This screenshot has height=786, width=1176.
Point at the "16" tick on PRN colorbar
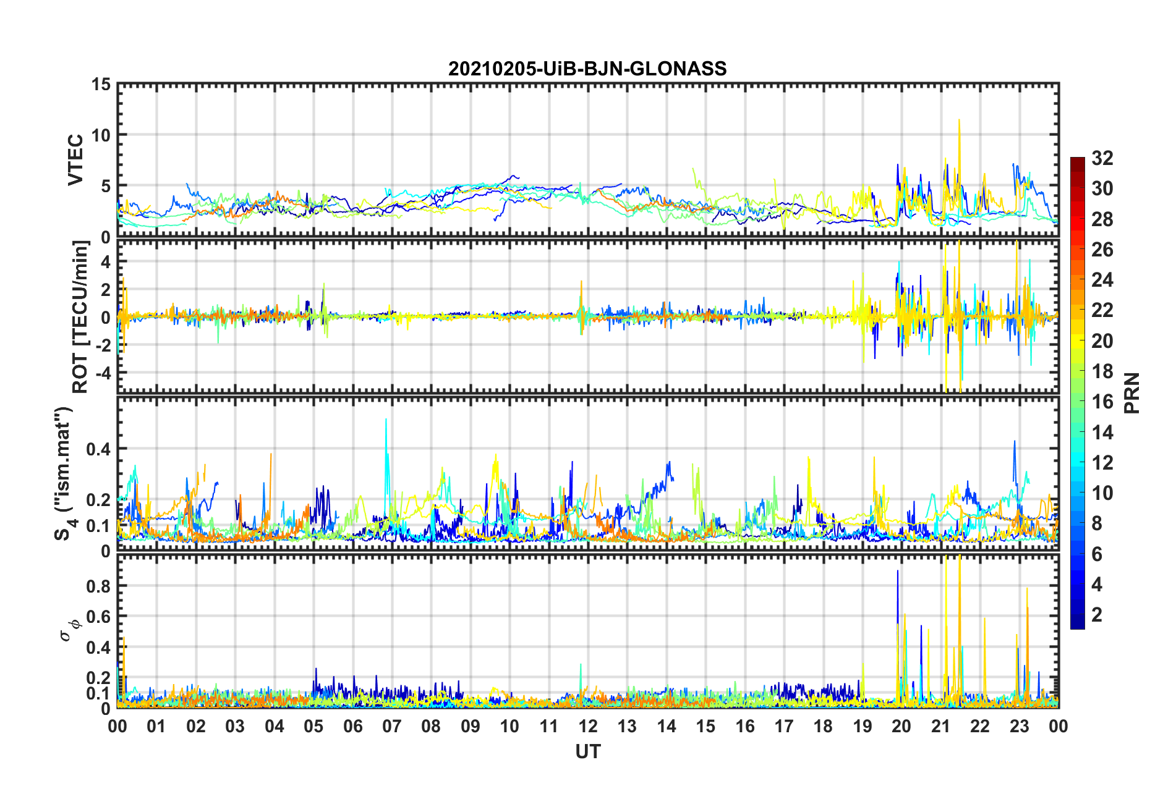click(x=1102, y=402)
